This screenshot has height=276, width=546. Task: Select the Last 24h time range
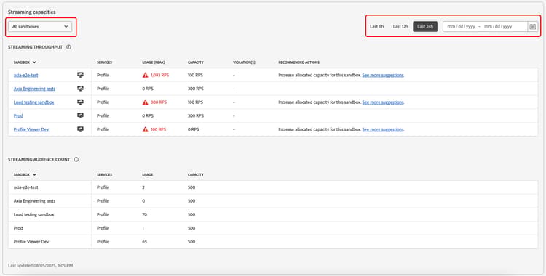point(425,26)
